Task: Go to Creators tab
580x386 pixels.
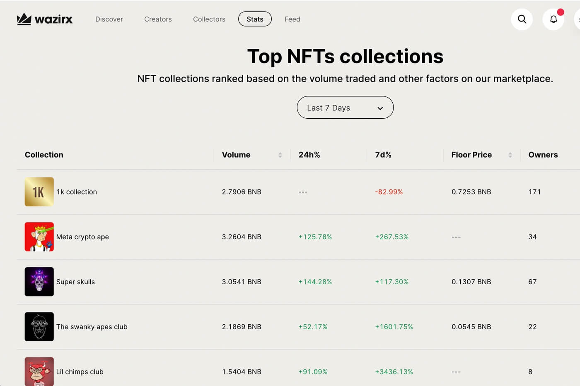Action: [158, 19]
